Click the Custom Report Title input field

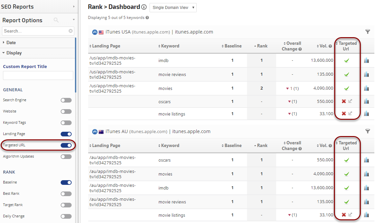click(38, 75)
